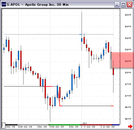134x130 pixels.
Task: Minimize the S.APOL chart window
Action: (117, 5)
